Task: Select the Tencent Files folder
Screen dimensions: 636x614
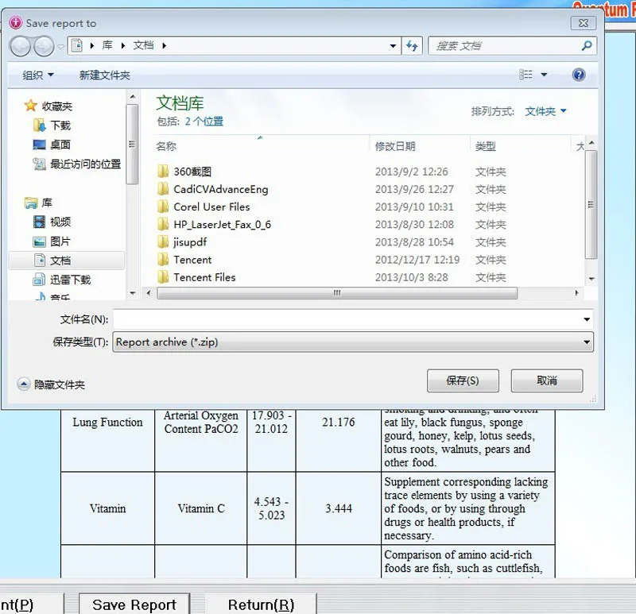Action: pyautogui.click(x=204, y=277)
